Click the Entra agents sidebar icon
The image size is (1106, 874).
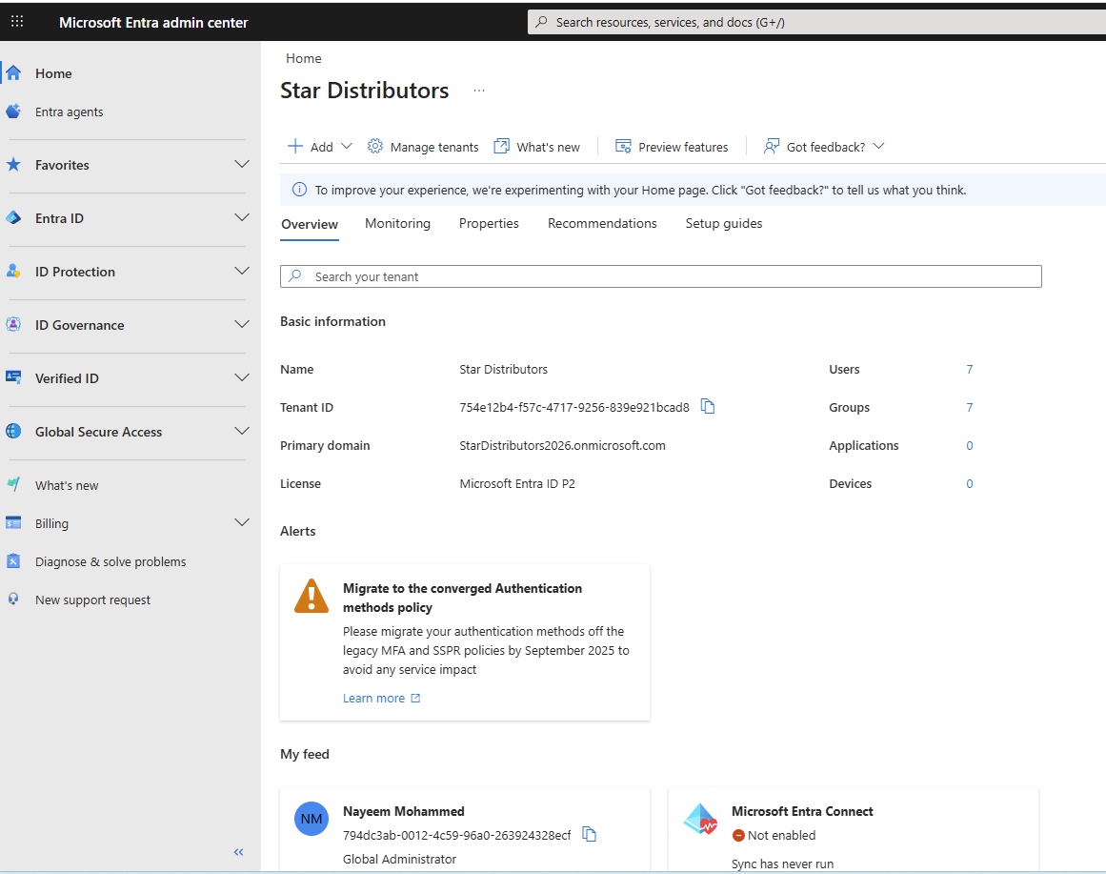click(x=13, y=112)
